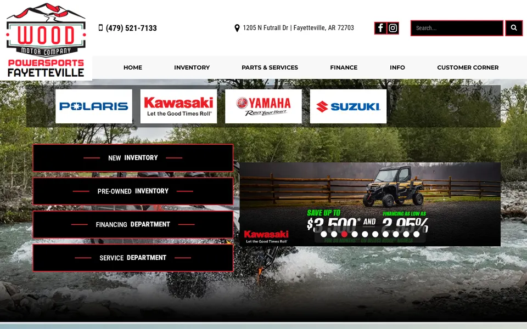Click the magnifier search button
Image resolution: width=527 pixels, height=329 pixels.
coord(514,28)
